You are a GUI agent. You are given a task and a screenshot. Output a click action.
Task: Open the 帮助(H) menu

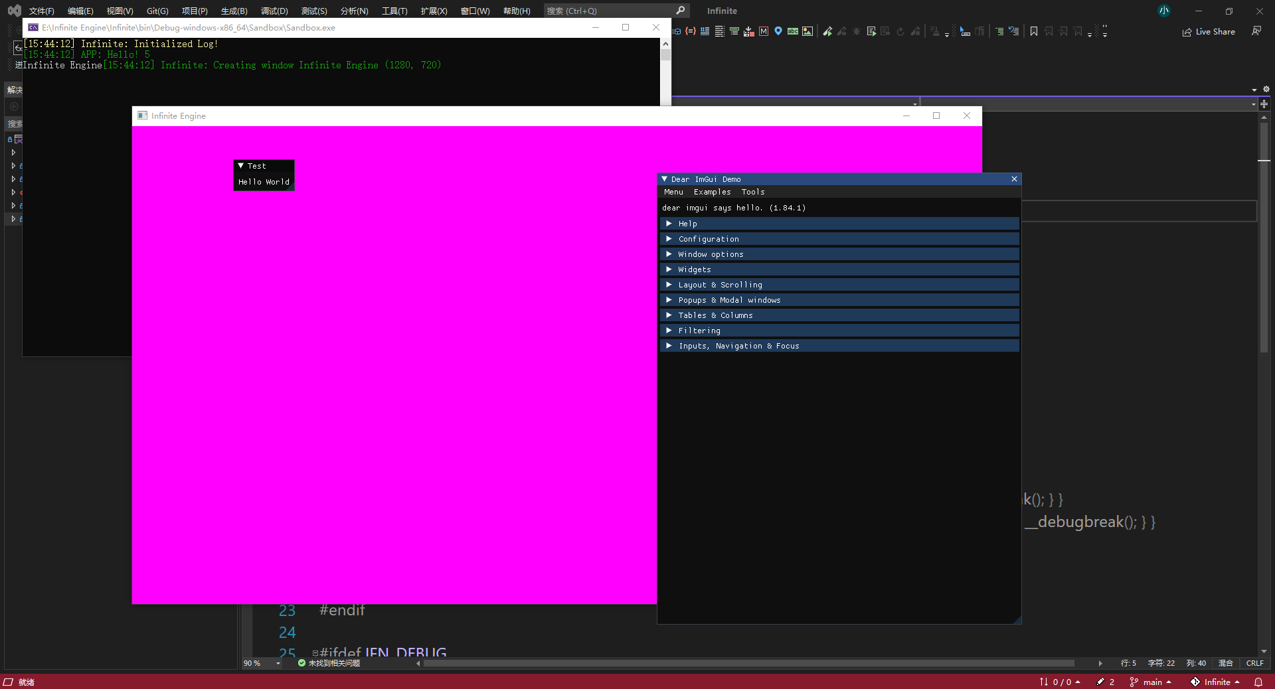517,11
